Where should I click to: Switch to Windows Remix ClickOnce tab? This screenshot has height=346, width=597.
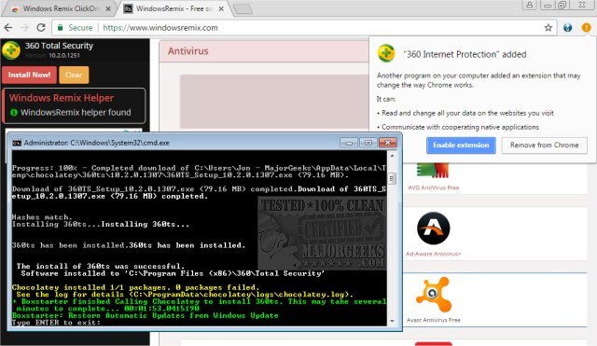(61, 8)
